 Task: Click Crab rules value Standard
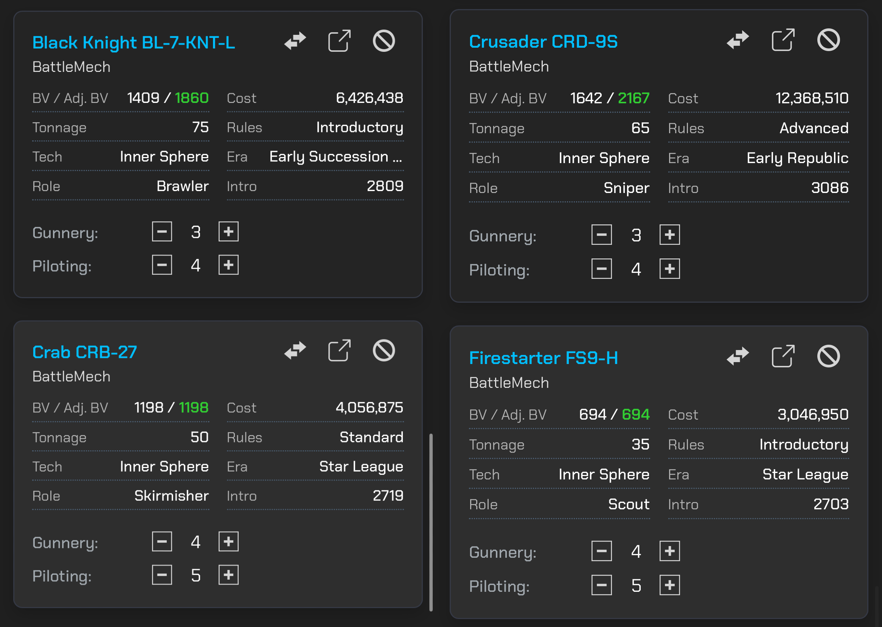tap(371, 437)
